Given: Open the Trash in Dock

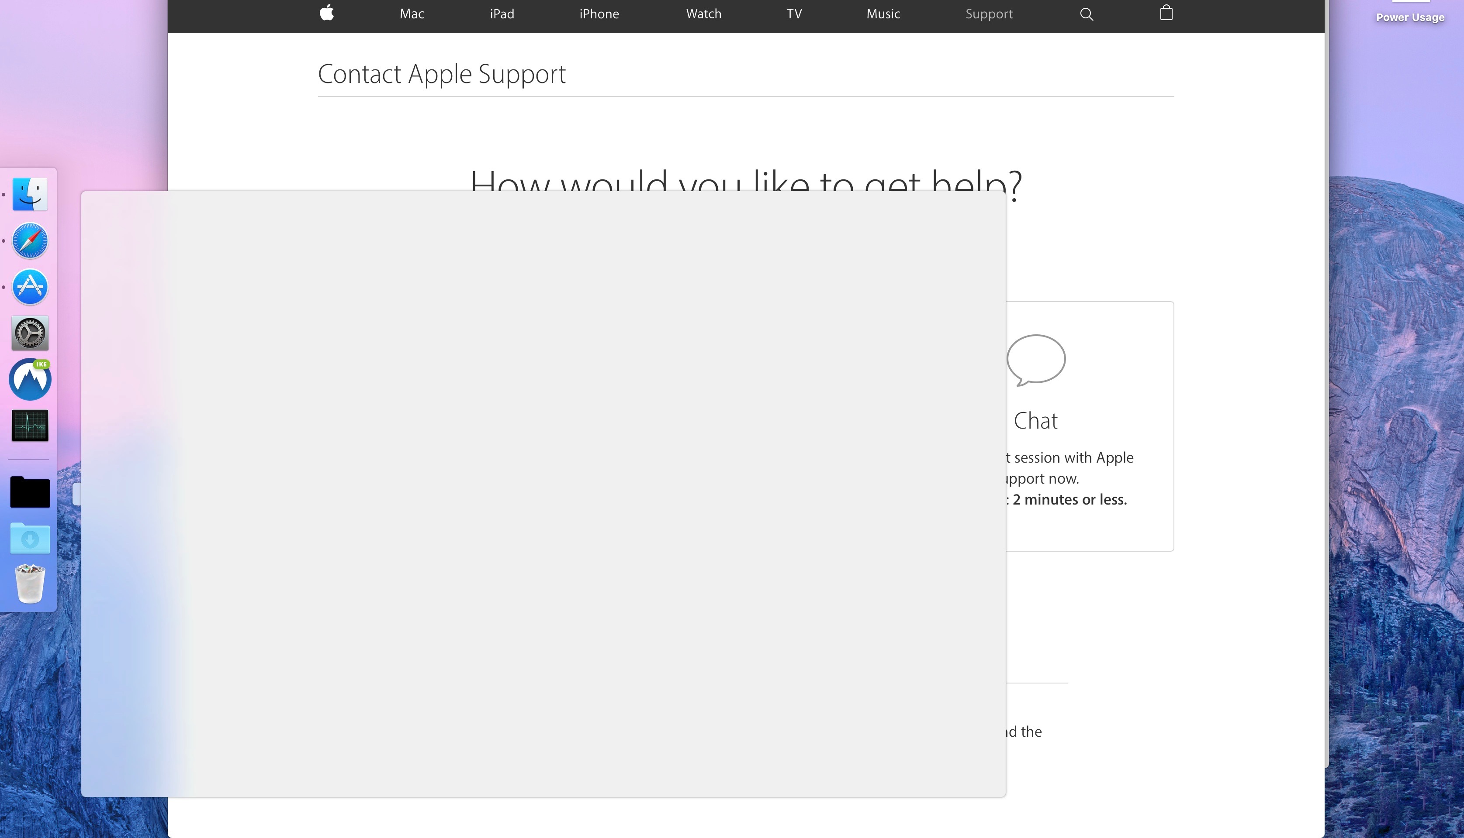Looking at the screenshot, I should pos(30,584).
